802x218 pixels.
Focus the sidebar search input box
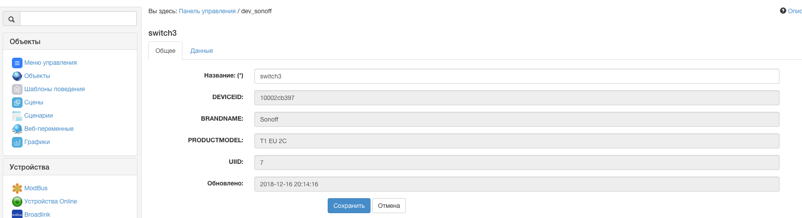(x=78, y=19)
